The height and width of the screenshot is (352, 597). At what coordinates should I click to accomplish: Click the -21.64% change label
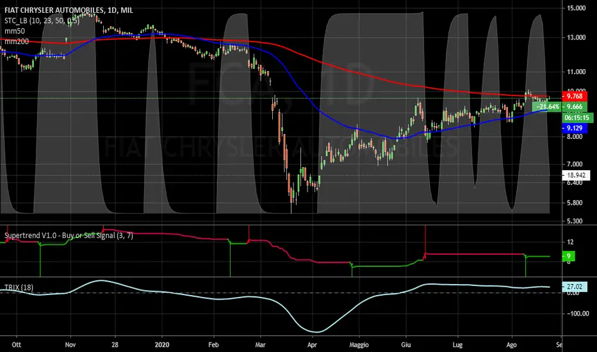547,106
